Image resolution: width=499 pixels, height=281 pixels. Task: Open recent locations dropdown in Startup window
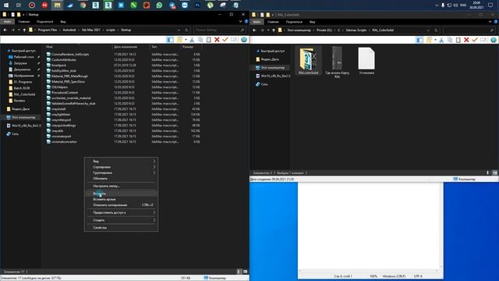point(19,30)
